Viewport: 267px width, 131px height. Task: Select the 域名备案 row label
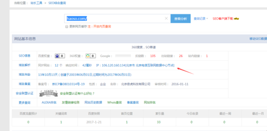(x=24, y=84)
